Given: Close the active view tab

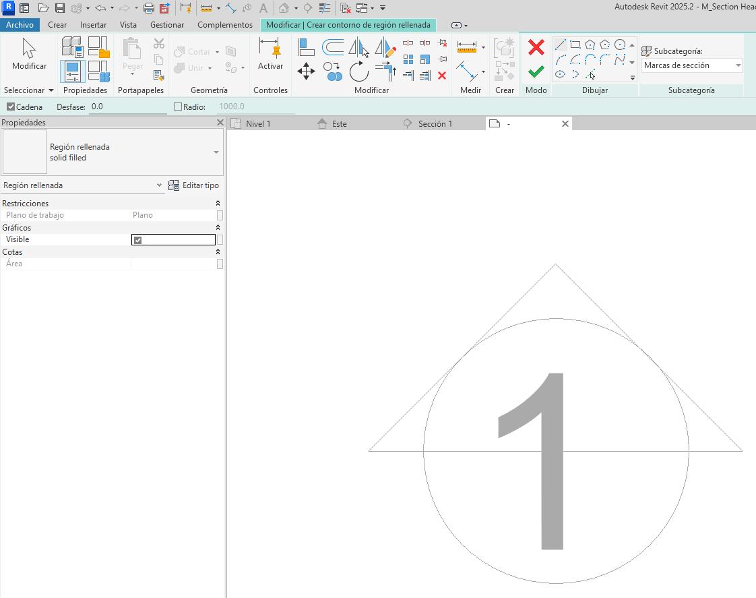Looking at the screenshot, I should pos(565,124).
